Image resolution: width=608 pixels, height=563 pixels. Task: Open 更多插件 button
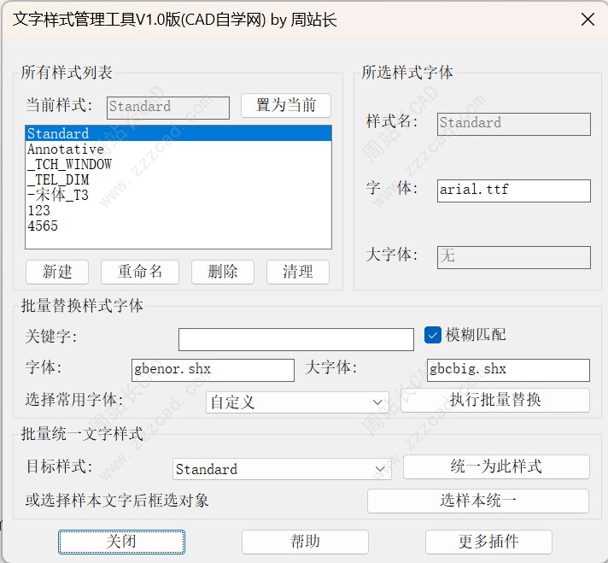click(488, 542)
